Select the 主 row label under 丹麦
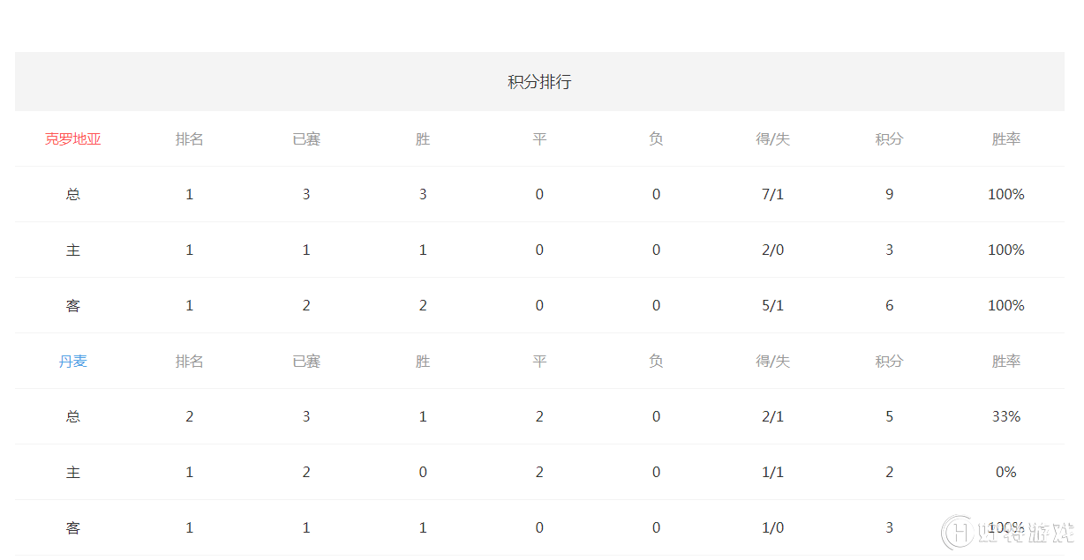Viewport: 1084px width, 560px height. tap(73, 473)
